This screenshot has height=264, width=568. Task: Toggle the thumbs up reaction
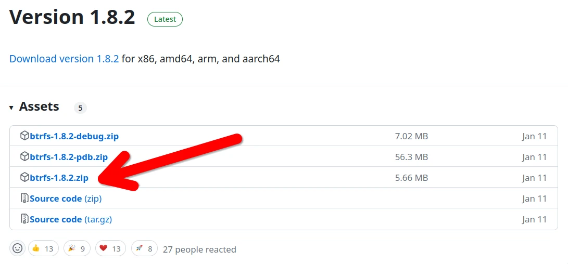43,249
